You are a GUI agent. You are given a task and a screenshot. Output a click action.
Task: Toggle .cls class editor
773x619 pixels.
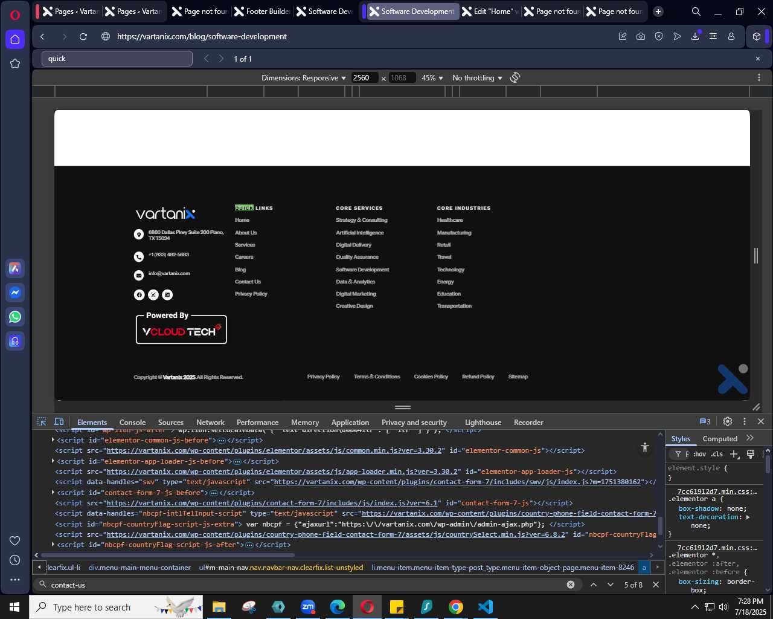717,454
